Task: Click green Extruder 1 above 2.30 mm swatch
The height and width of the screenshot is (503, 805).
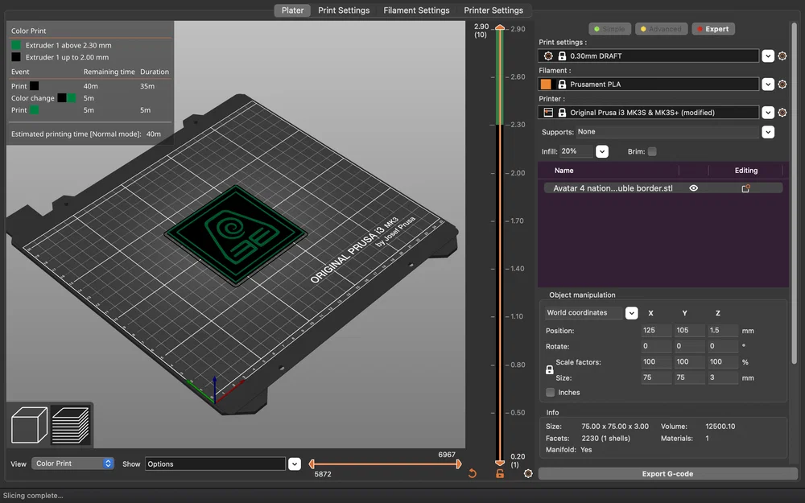Action: 16,45
